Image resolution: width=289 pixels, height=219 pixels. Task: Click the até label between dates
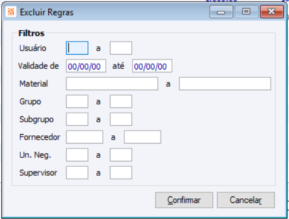pos(118,66)
